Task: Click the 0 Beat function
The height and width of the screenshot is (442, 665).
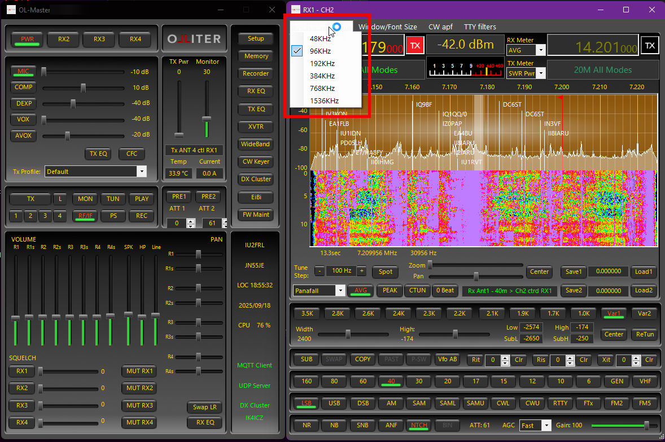Action: pyautogui.click(x=445, y=290)
